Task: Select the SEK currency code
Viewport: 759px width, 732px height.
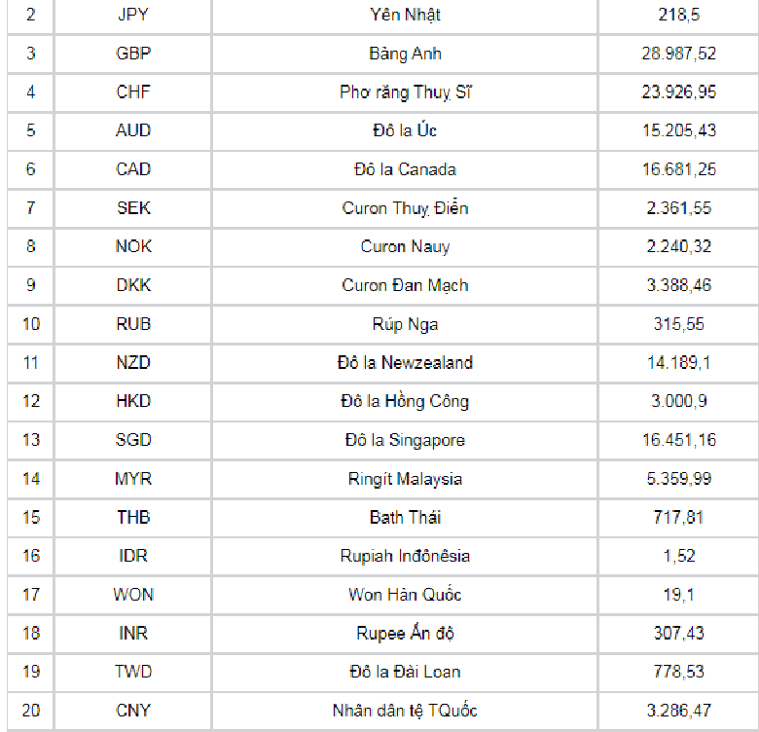Action: pyautogui.click(x=133, y=208)
